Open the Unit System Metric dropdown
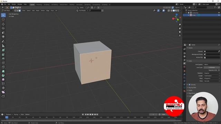221x124 pixels. pyautogui.click(x=212, y=64)
